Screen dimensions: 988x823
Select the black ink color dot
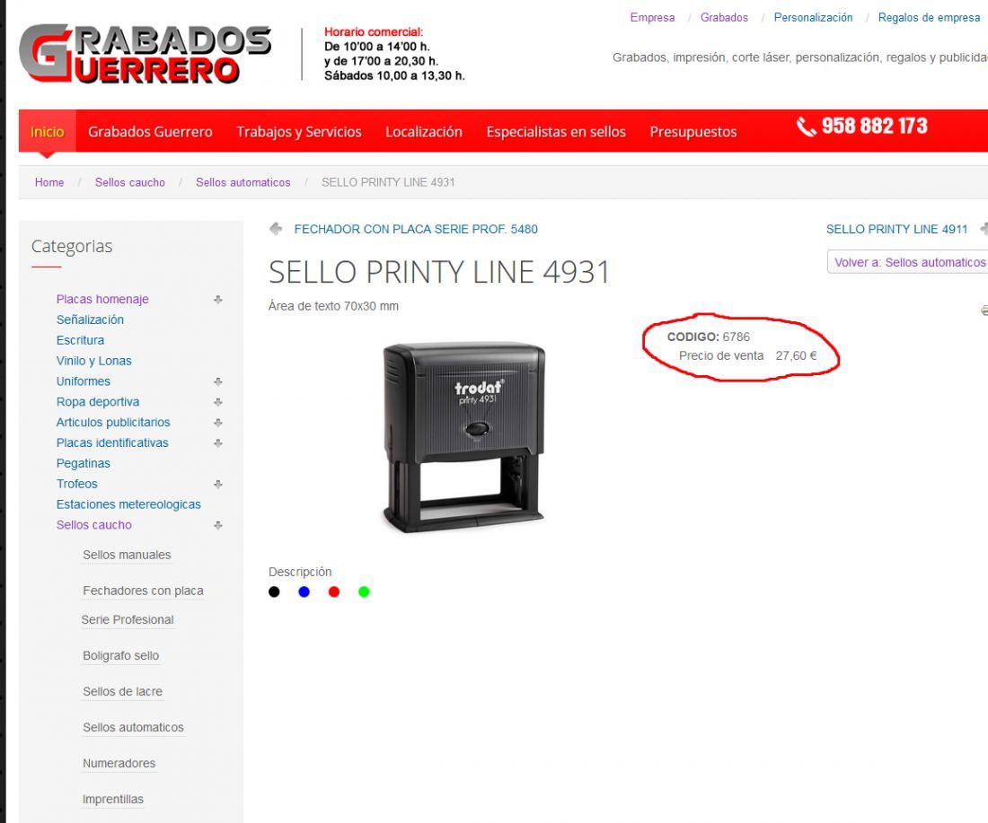(274, 592)
